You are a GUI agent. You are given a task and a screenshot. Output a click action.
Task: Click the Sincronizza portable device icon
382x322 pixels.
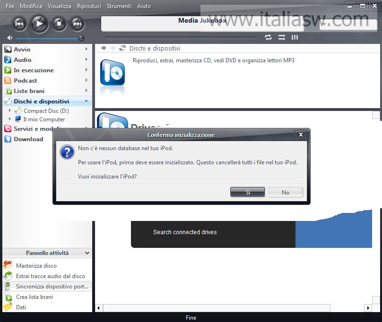click(x=8, y=287)
